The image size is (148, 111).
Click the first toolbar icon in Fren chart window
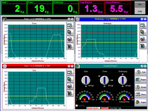click(x=70, y=25)
